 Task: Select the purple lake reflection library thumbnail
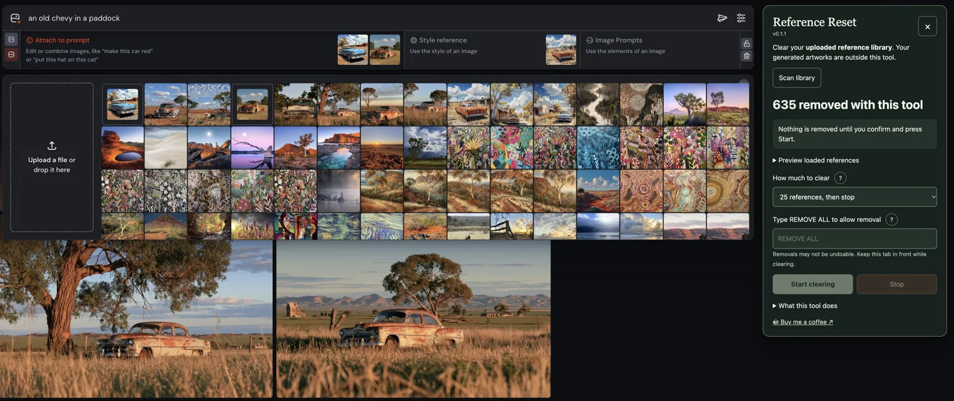(252, 147)
